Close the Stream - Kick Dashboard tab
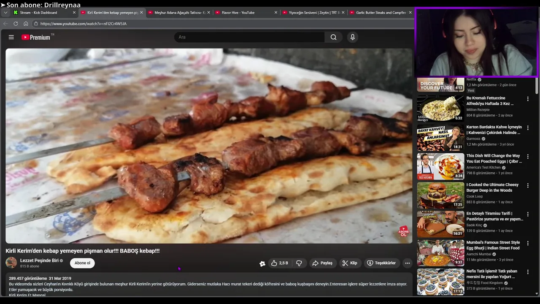Viewport: 540px width, 304px height. (74, 13)
